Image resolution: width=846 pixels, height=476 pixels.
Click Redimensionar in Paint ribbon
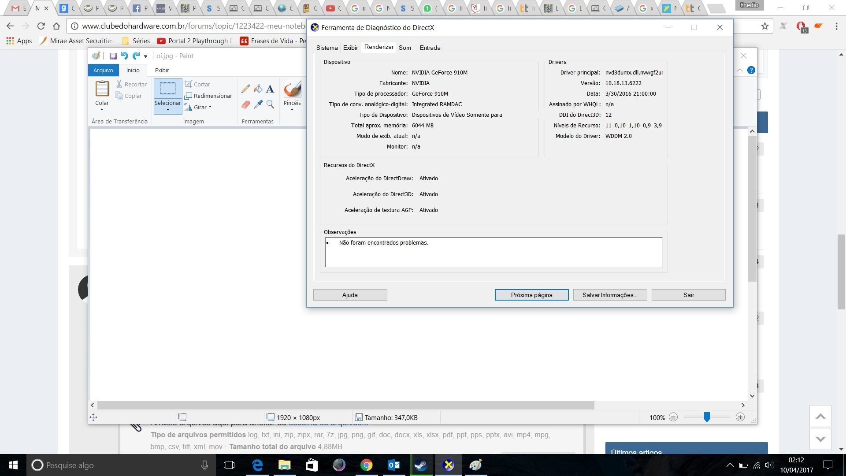[x=208, y=96]
